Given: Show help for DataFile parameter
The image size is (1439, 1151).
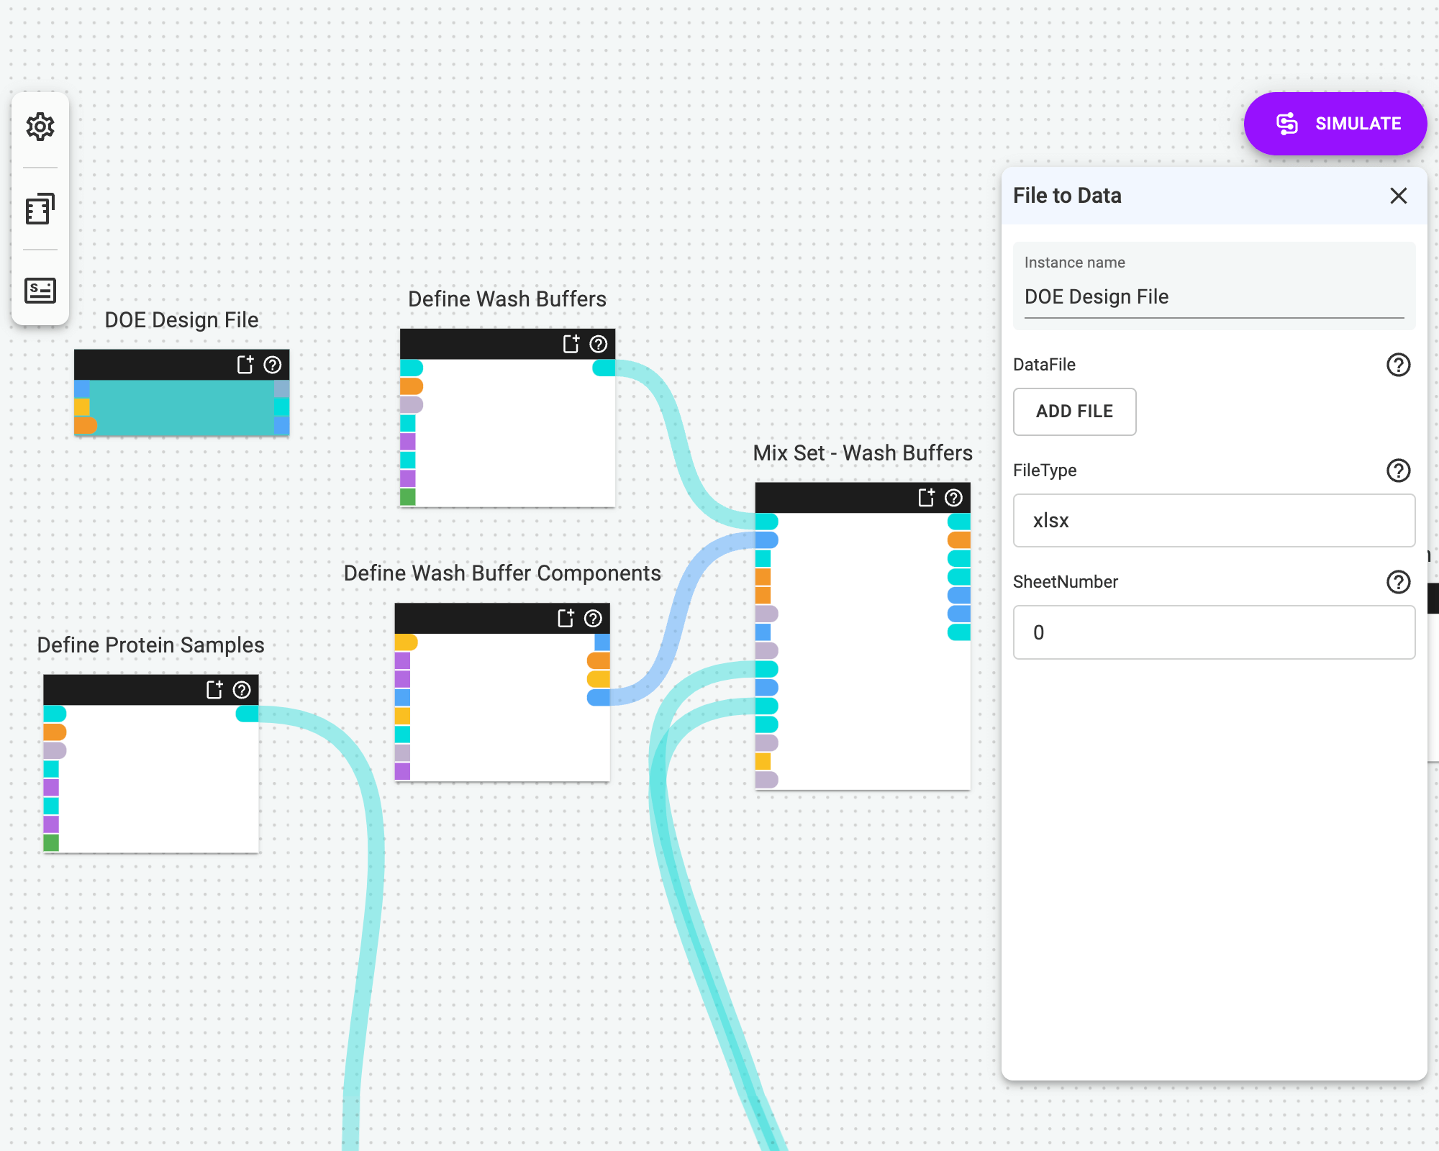Looking at the screenshot, I should click(1398, 365).
